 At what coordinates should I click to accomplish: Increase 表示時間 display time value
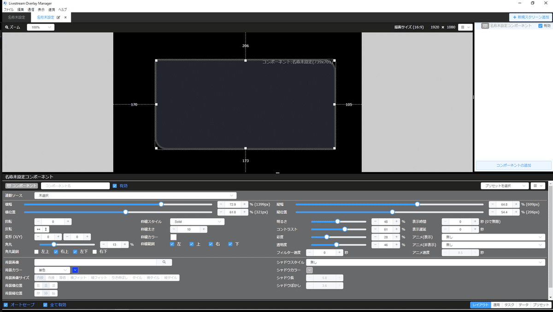(475, 222)
